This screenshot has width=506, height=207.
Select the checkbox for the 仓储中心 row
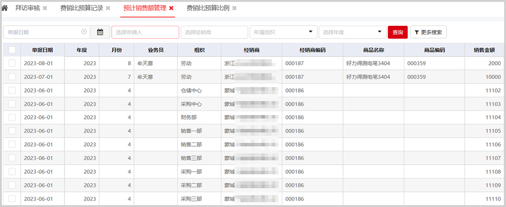point(12,91)
